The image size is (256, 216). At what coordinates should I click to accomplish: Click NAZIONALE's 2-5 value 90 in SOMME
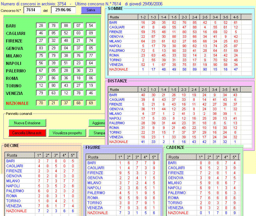click(x=205, y=69)
